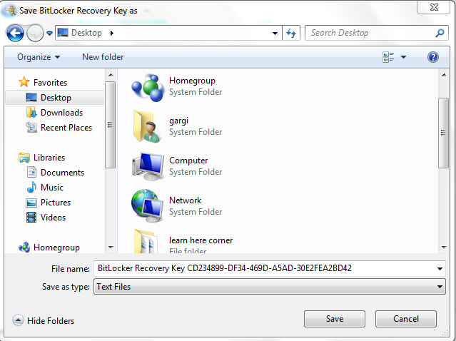
Task: Select the learn here corner folder icon
Action: 146,241
